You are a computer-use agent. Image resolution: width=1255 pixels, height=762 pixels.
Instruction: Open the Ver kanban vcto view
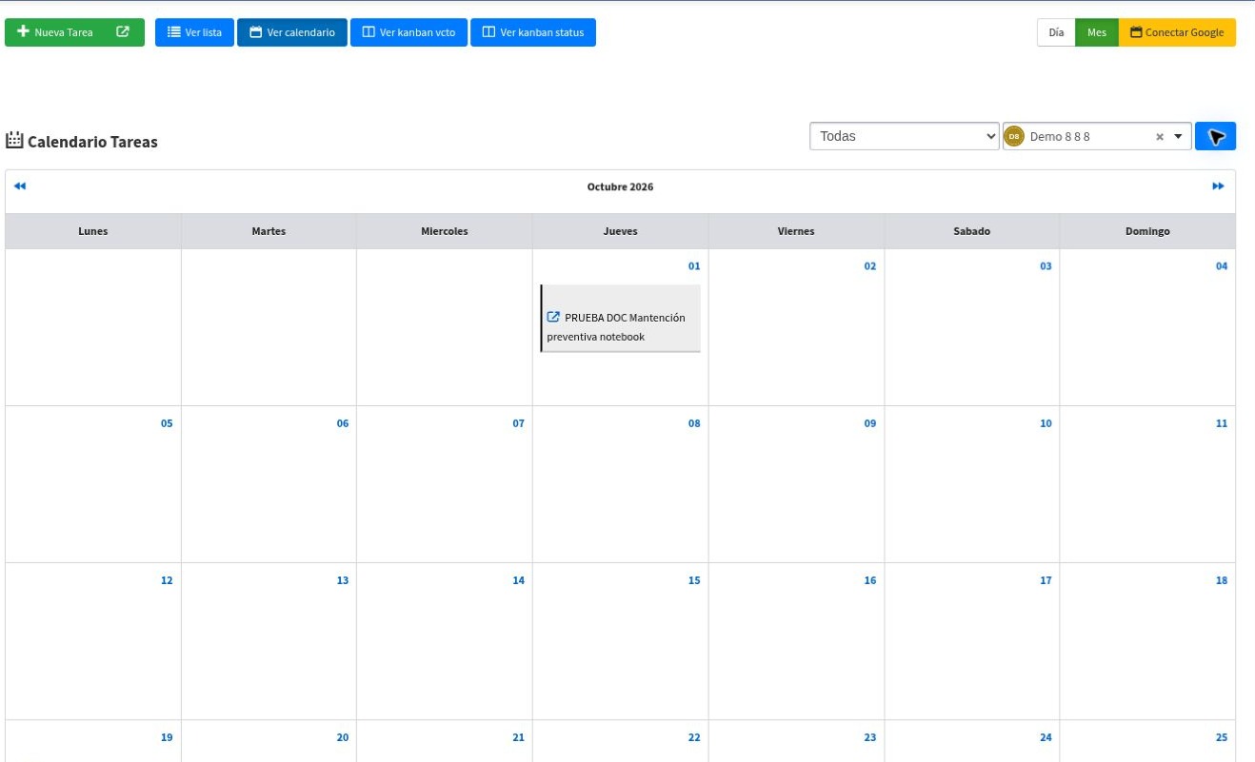[408, 32]
